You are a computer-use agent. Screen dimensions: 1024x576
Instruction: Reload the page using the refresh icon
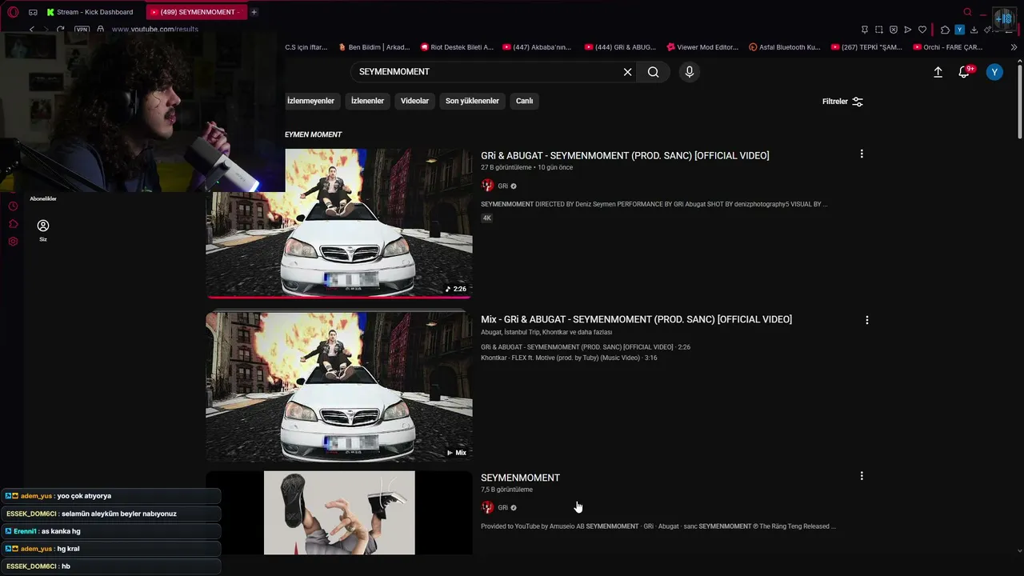(60, 30)
